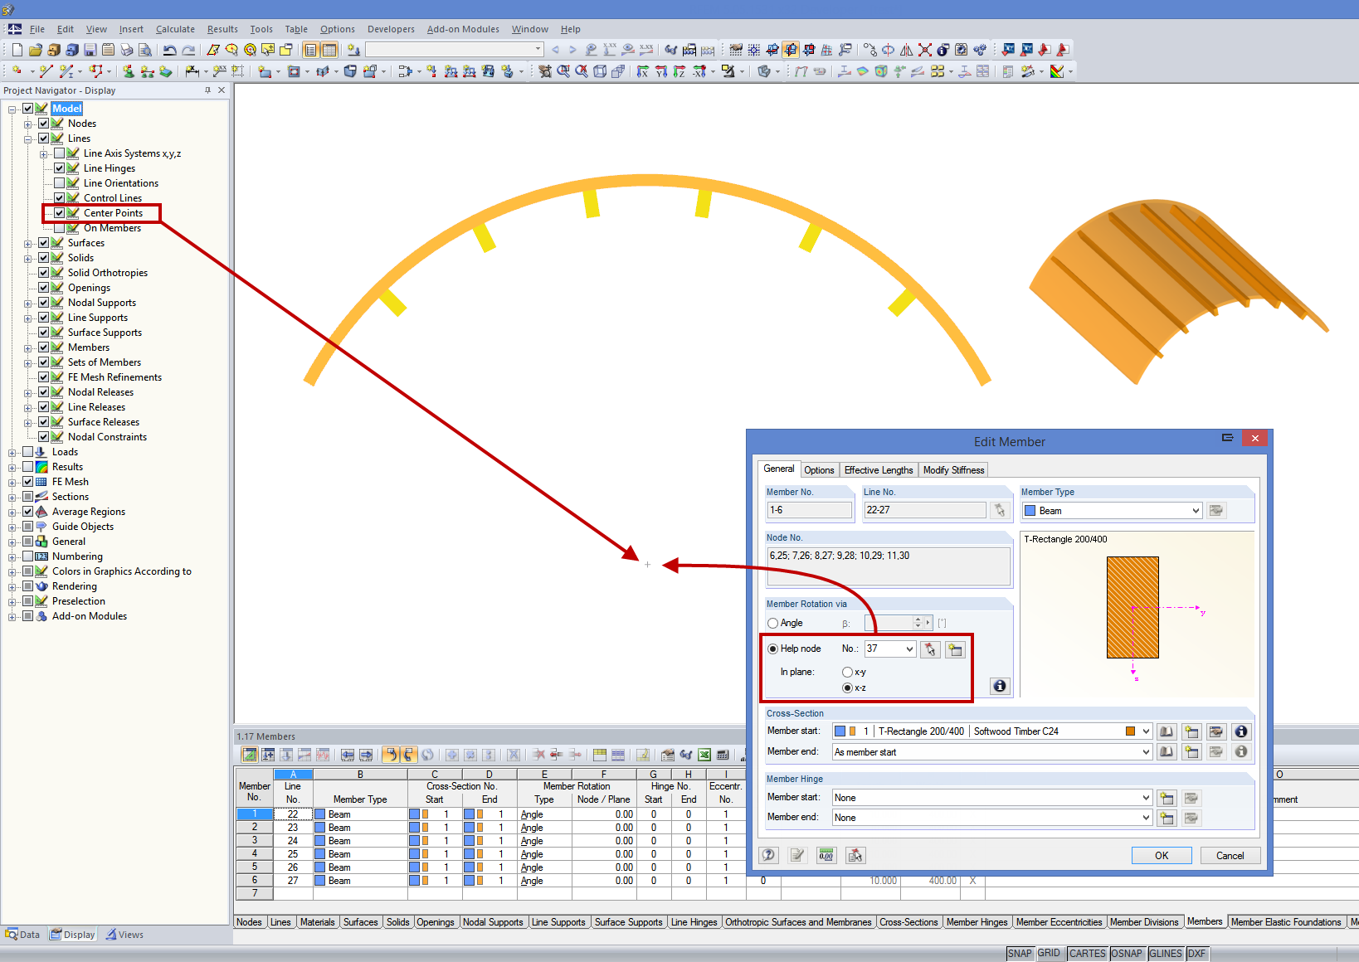The width and height of the screenshot is (1359, 962).
Task: Switch to the Effective Lengths tab
Action: pos(878,469)
